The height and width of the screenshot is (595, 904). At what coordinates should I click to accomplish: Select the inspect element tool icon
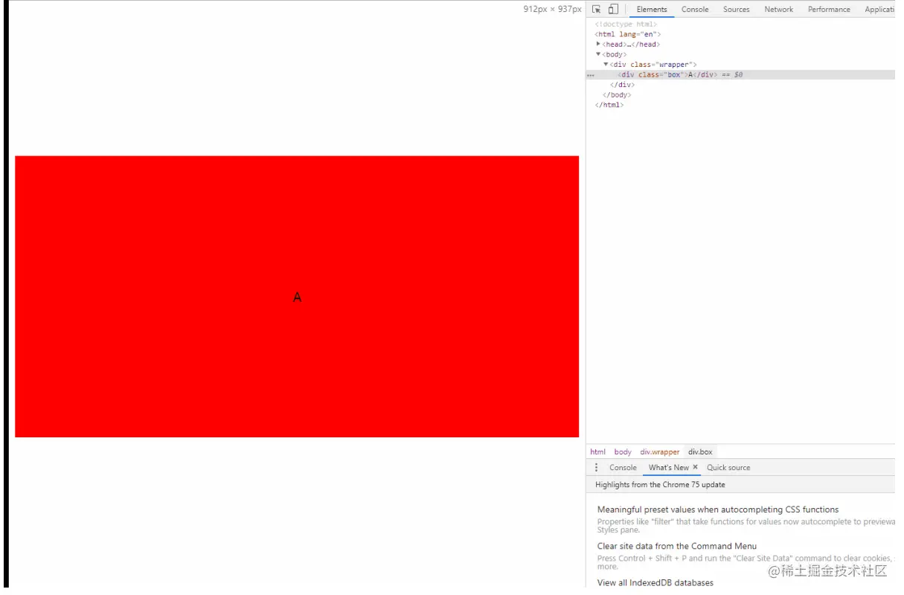pos(595,9)
